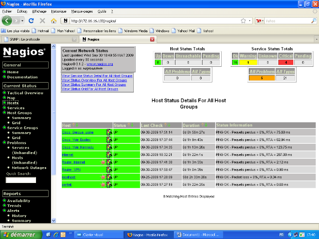Image resolution: width=319 pixels, height=239 pixels.
Task: Sort Duration column descending using down arrow
Action: (206, 125)
